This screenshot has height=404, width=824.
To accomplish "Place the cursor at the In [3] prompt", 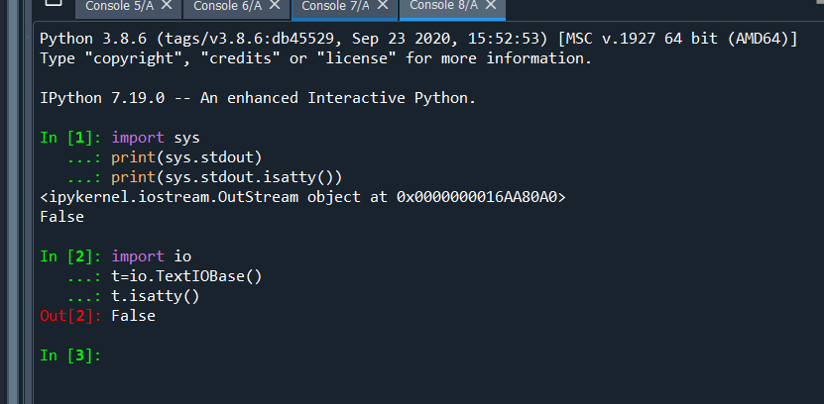I will click(x=70, y=355).
